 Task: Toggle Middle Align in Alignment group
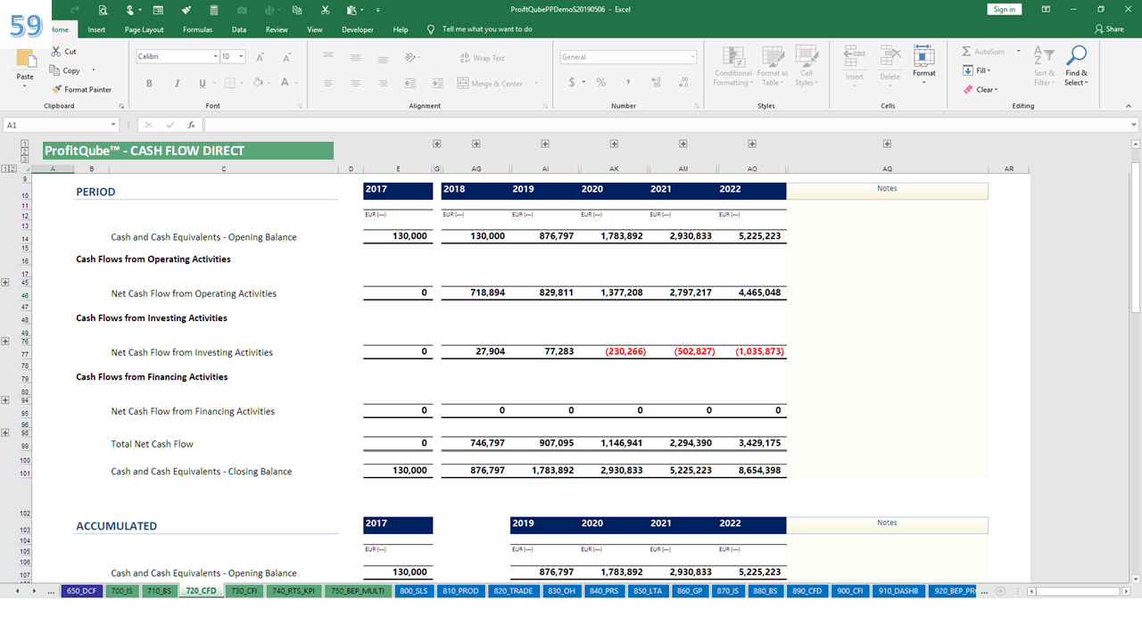tap(355, 57)
